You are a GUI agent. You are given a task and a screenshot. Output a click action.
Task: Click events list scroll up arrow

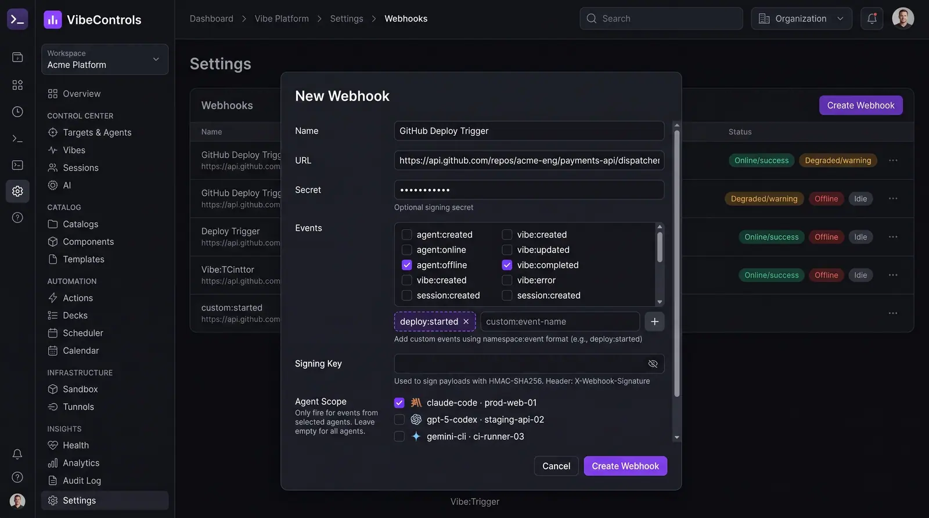(x=660, y=227)
